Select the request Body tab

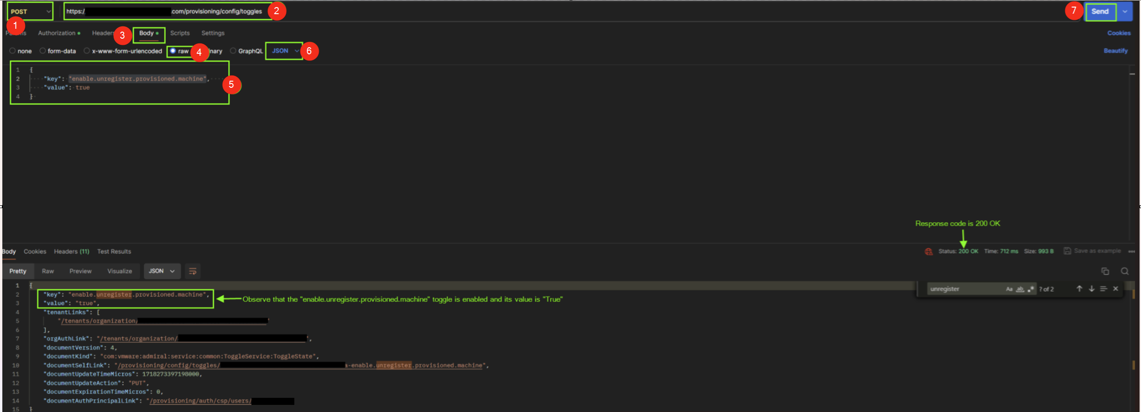149,33
